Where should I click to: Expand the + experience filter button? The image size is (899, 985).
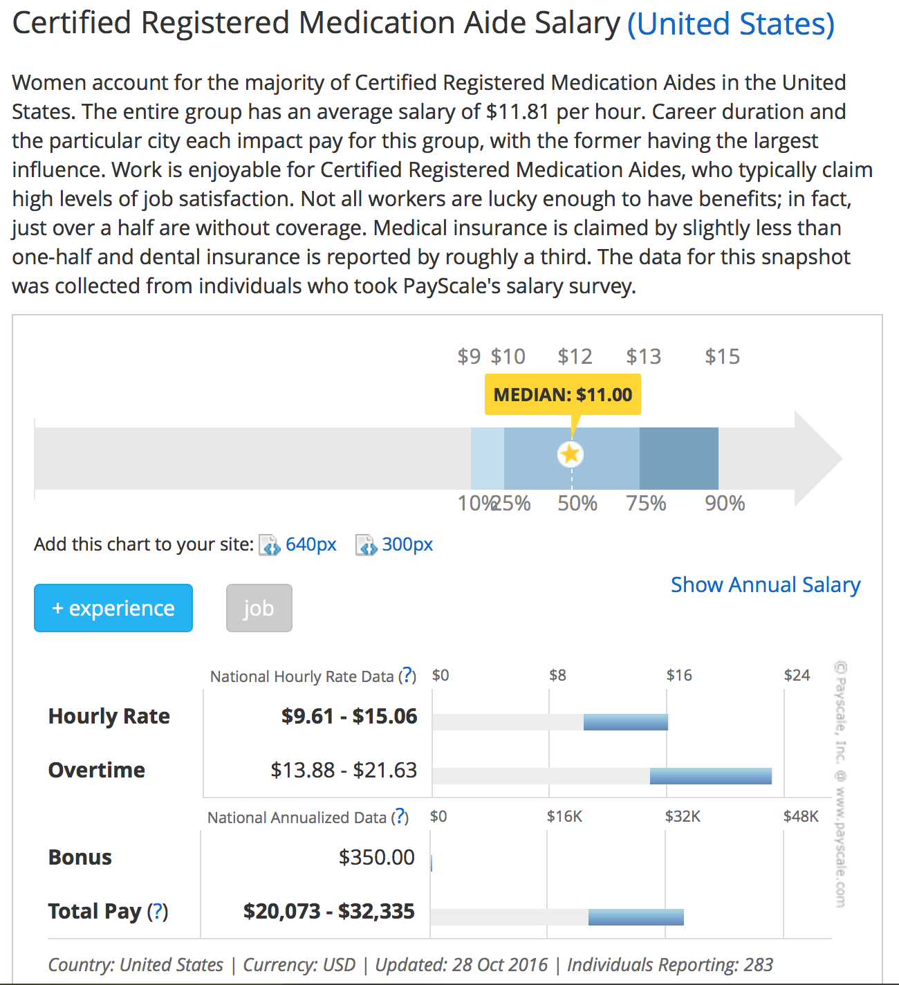[113, 608]
